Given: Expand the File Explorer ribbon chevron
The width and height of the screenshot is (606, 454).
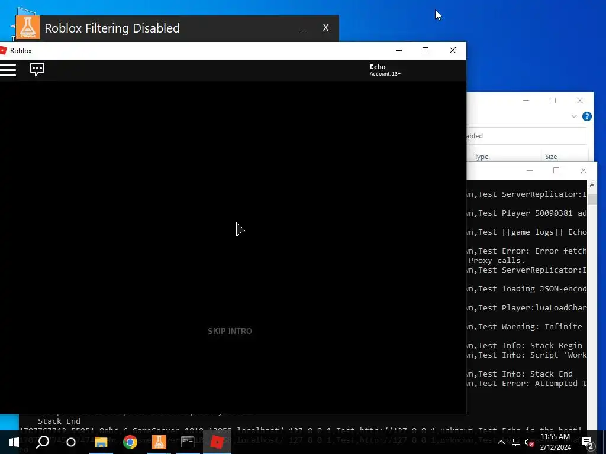Looking at the screenshot, I should coord(574,116).
